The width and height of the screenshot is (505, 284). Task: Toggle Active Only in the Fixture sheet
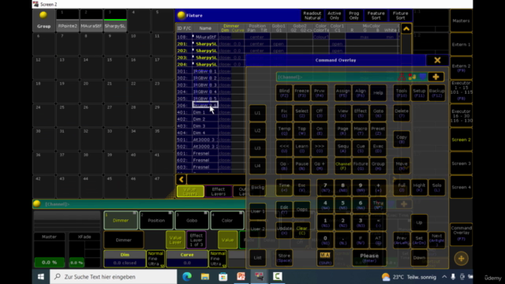point(334,16)
